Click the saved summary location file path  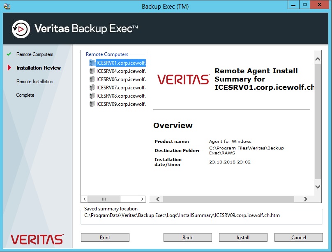[x=182, y=215]
